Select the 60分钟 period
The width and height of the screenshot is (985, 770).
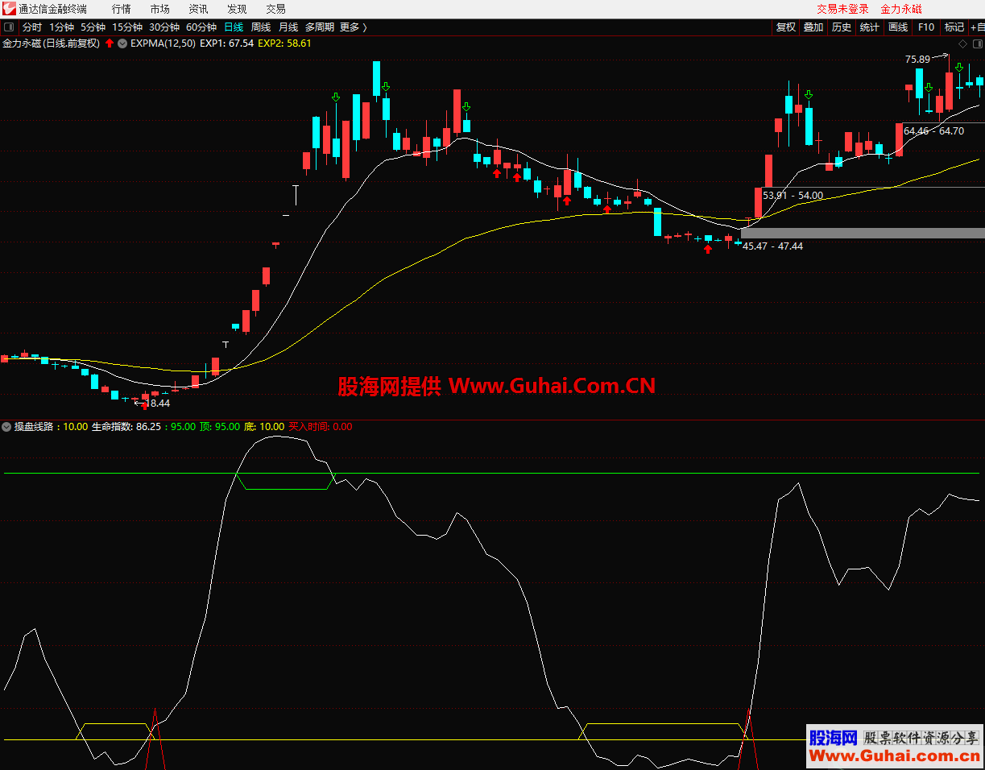tap(201, 27)
